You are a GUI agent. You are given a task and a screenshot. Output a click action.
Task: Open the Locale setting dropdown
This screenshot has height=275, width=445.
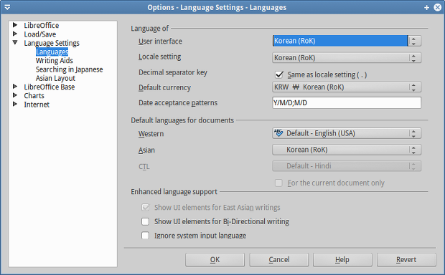[x=347, y=58]
